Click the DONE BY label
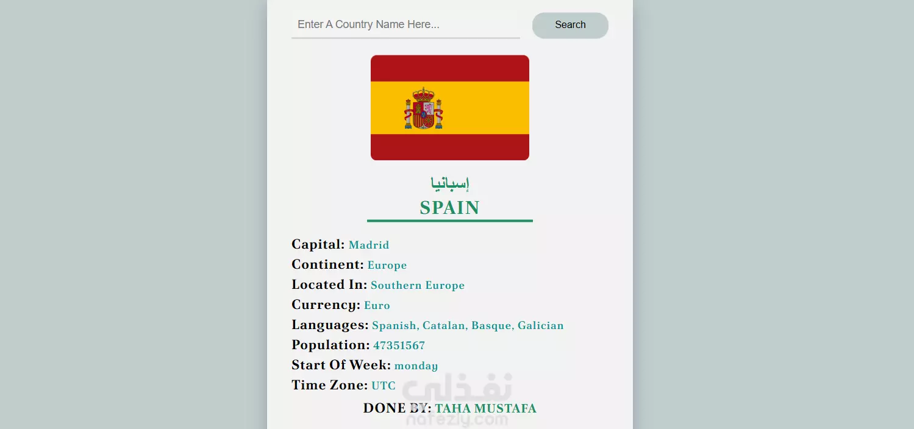The height and width of the screenshot is (429, 914). (397, 408)
